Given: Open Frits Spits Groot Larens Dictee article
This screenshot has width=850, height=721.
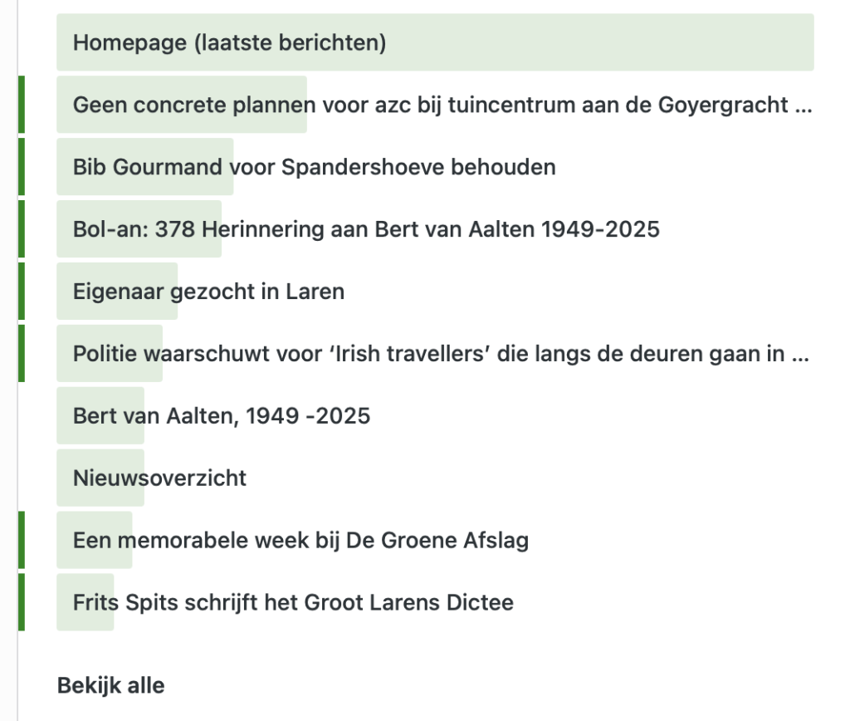Looking at the screenshot, I should click(x=293, y=602).
